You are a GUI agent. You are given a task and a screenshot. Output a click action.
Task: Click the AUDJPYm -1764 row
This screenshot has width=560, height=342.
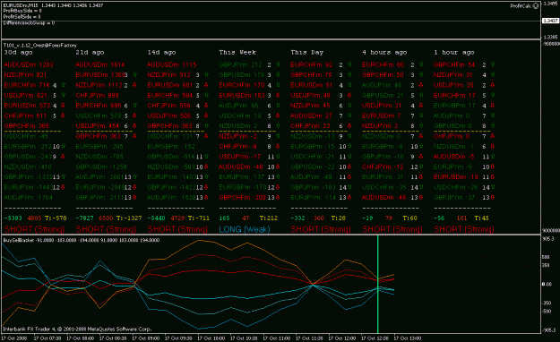[29, 198]
